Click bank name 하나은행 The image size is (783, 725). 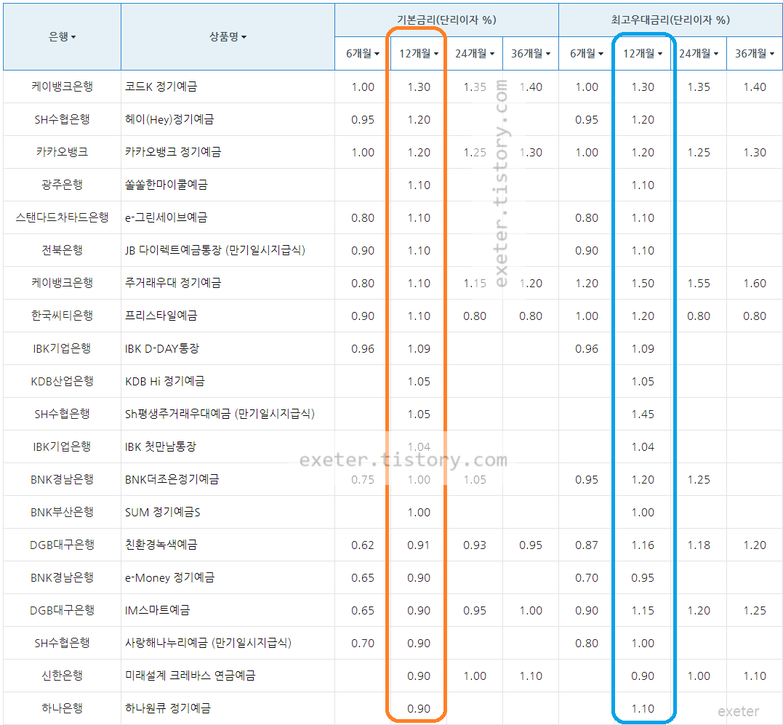(62, 708)
